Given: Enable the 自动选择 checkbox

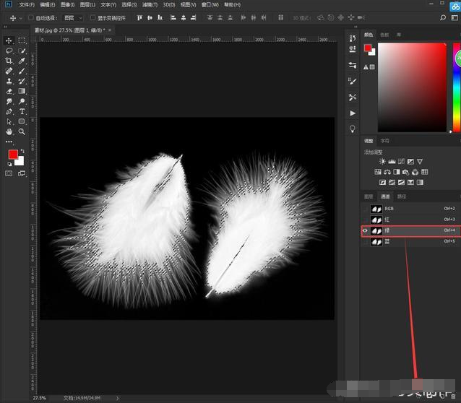Looking at the screenshot, I should tap(29, 17).
